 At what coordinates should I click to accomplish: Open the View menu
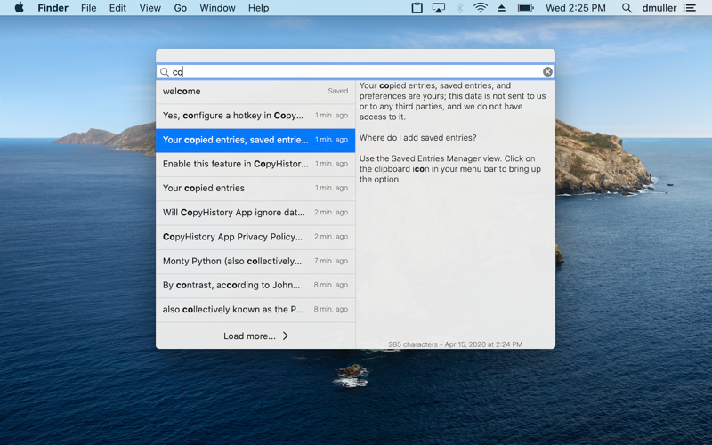point(150,8)
